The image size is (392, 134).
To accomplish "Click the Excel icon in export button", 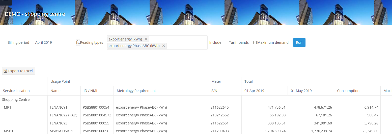I will [x=5, y=71].
